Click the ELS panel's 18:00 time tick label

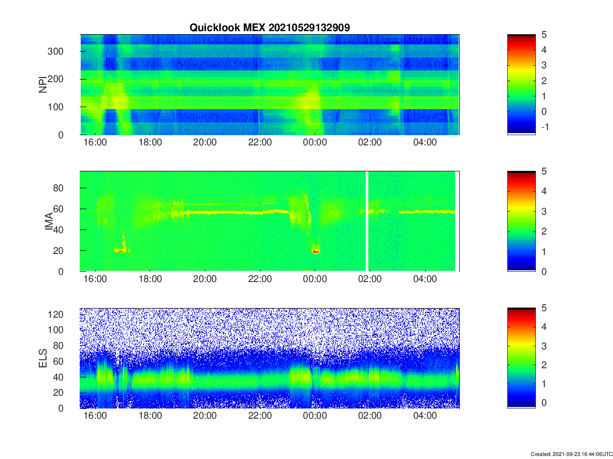150,416
